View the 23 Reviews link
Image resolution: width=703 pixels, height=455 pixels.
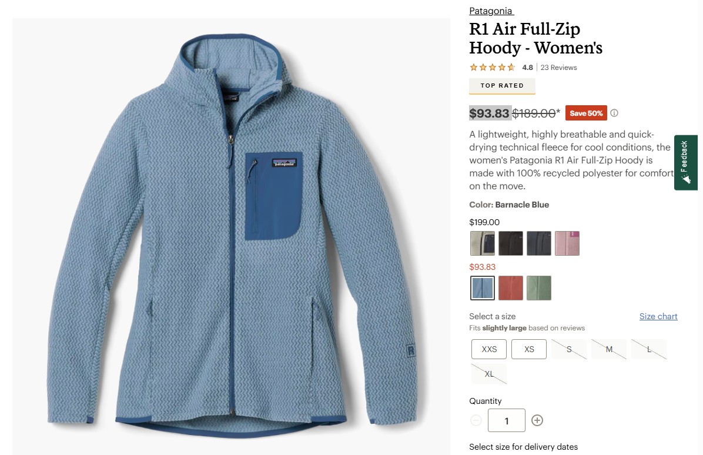[558, 67]
